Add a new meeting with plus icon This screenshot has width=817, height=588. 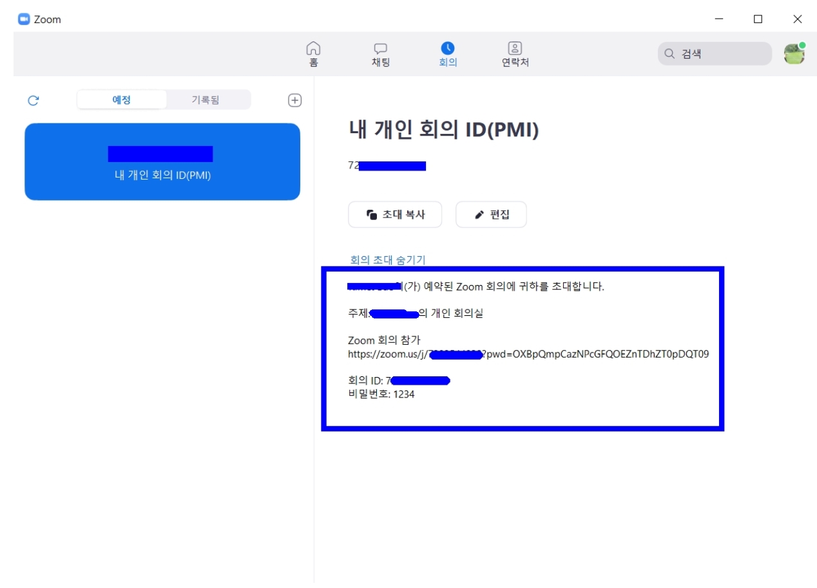point(294,100)
